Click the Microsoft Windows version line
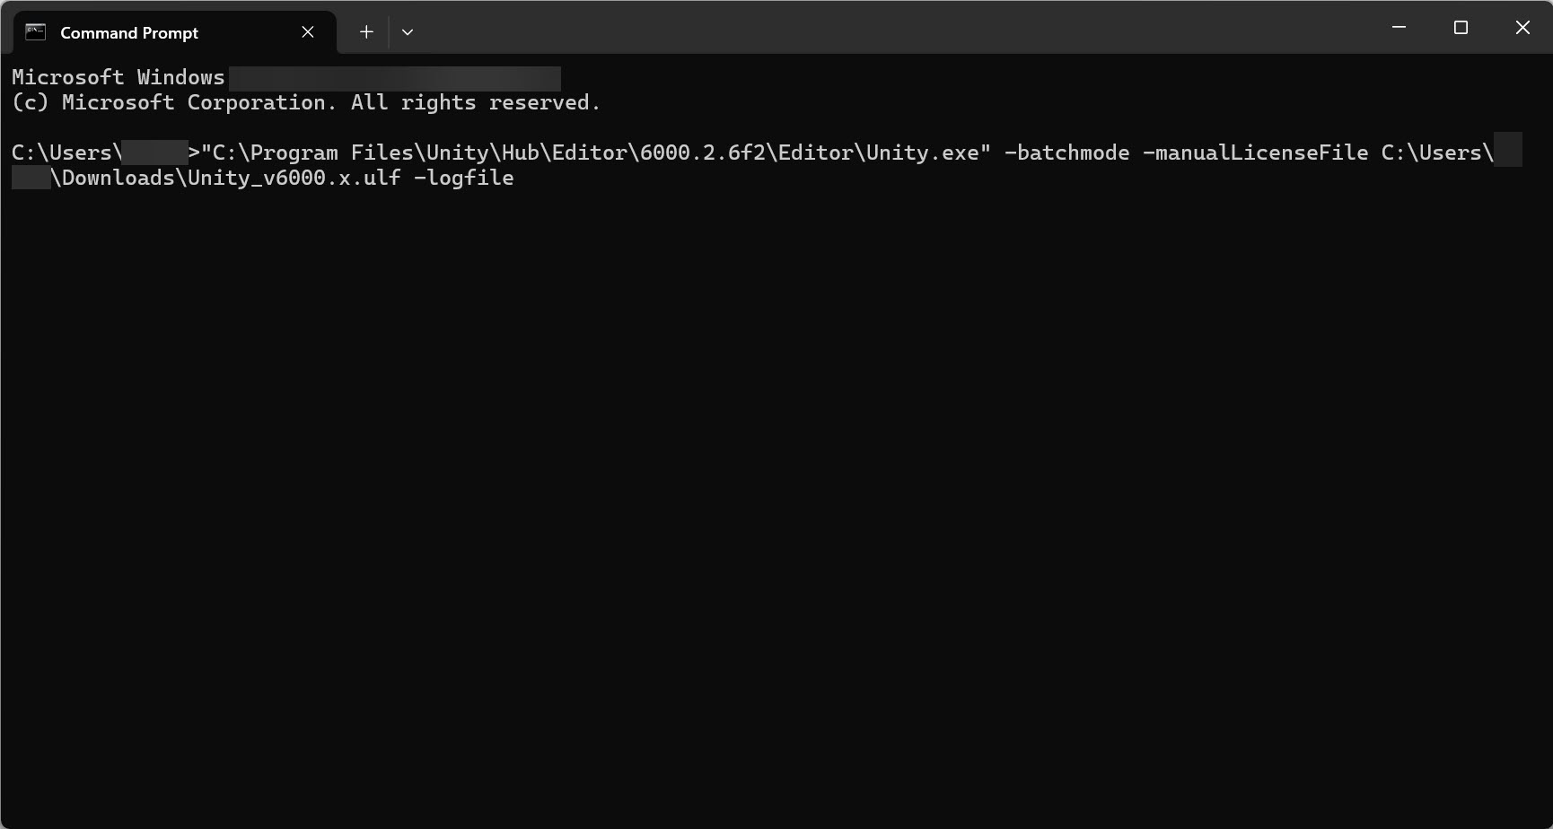The height and width of the screenshot is (829, 1553). point(117,77)
